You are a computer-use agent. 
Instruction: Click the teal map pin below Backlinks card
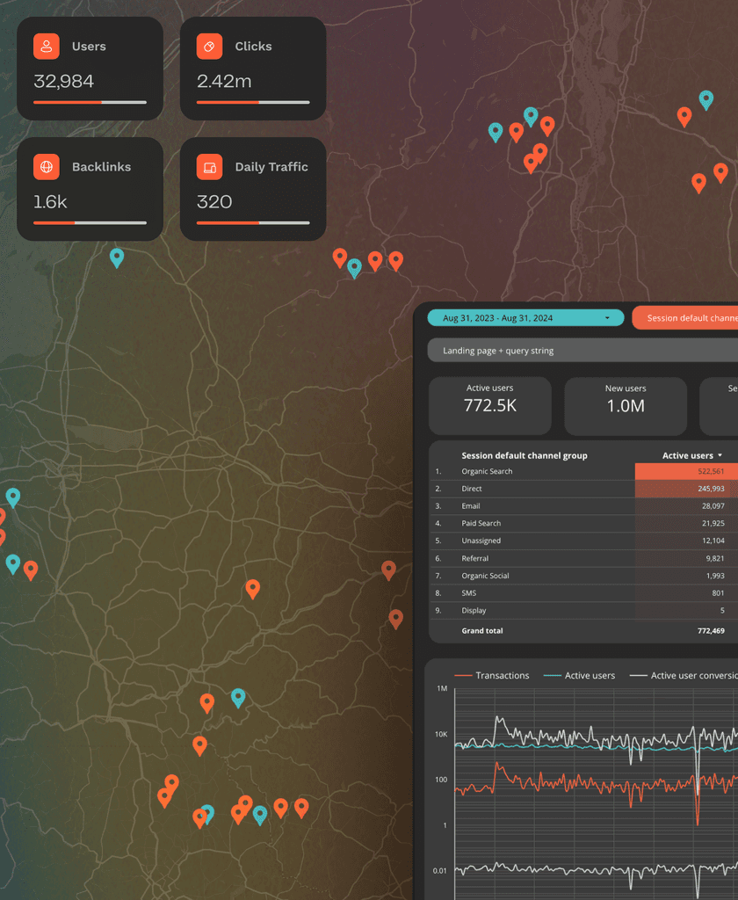[117, 258]
